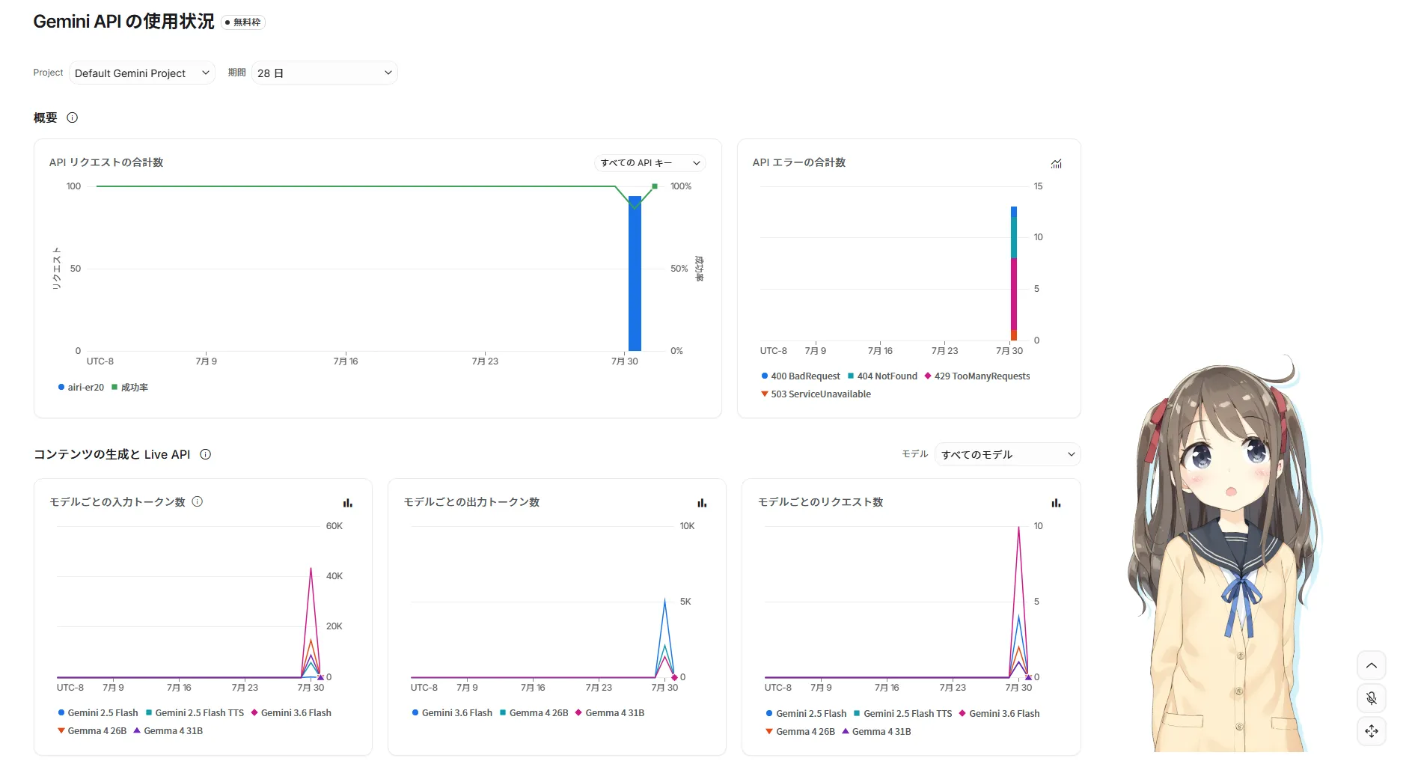Toggle airi-er20 legend in requests chart
The image size is (1415, 776).
click(x=81, y=387)
